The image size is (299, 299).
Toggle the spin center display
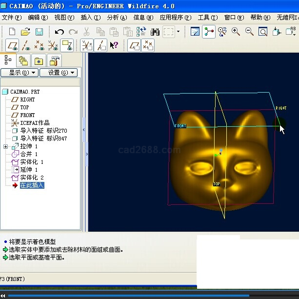point(209,32)
